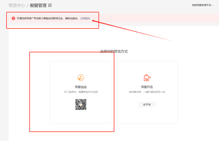Viewport: 219px width, 141px height.
Task: Click the slash separator in breadcrumb
Action: coord(28,5)
